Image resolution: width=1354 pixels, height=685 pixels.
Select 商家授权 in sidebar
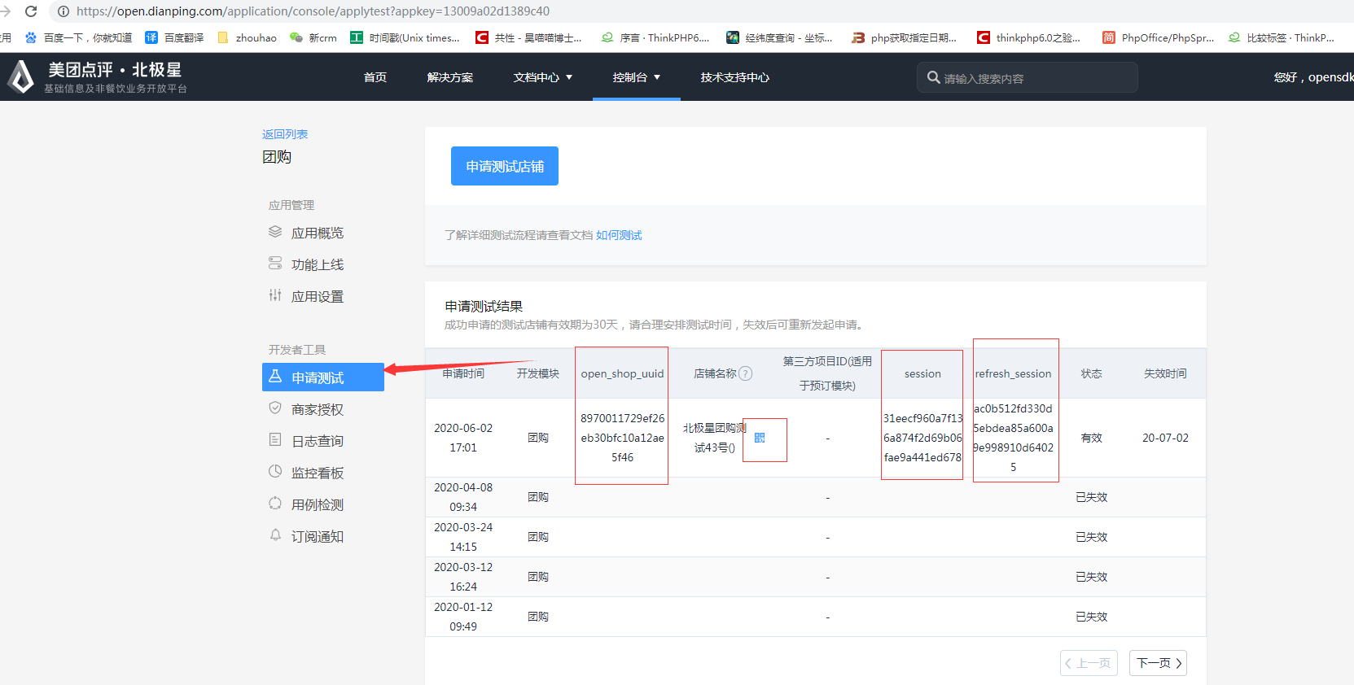(x=318, y=409)
